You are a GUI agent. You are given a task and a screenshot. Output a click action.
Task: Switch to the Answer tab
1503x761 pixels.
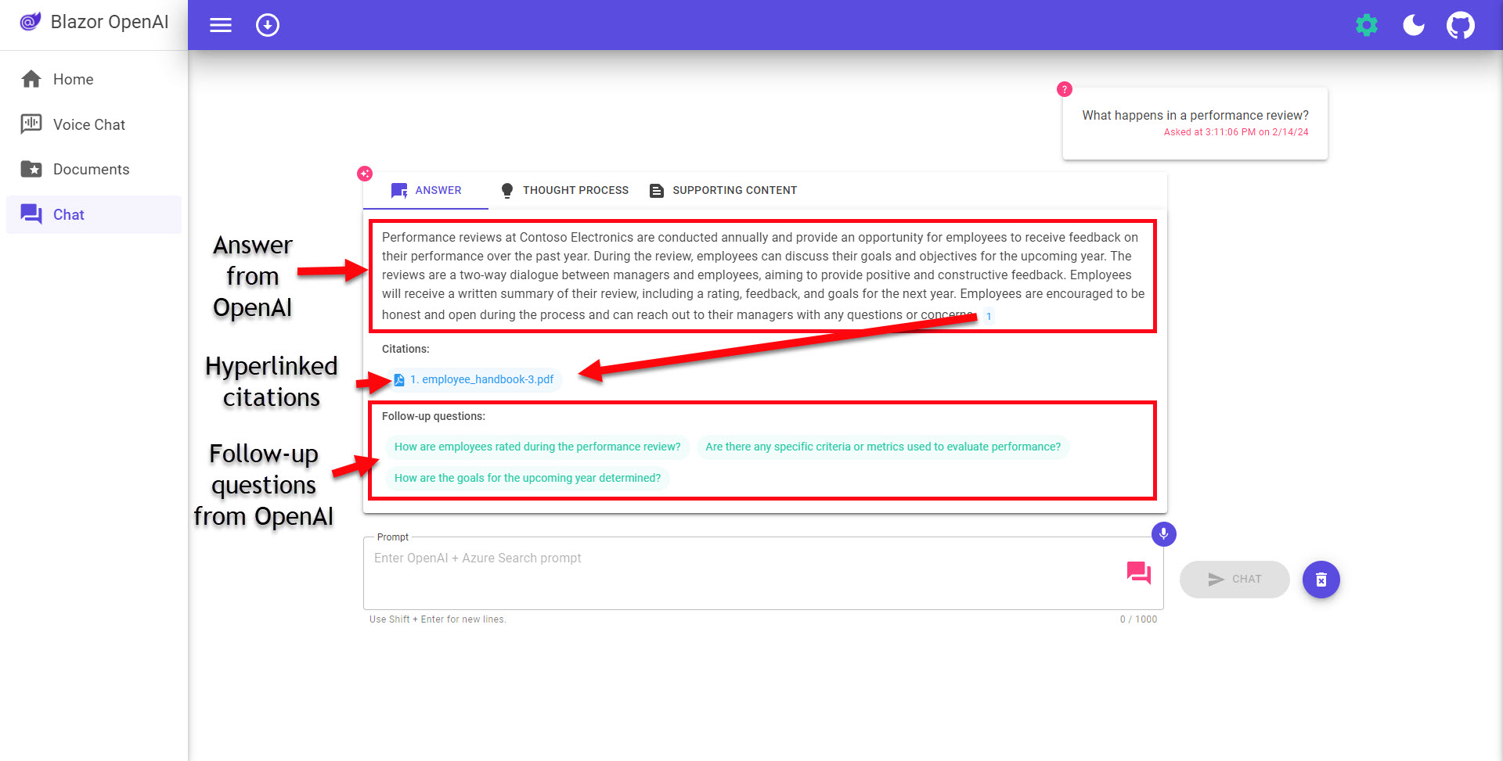click(x=426, y=190)
